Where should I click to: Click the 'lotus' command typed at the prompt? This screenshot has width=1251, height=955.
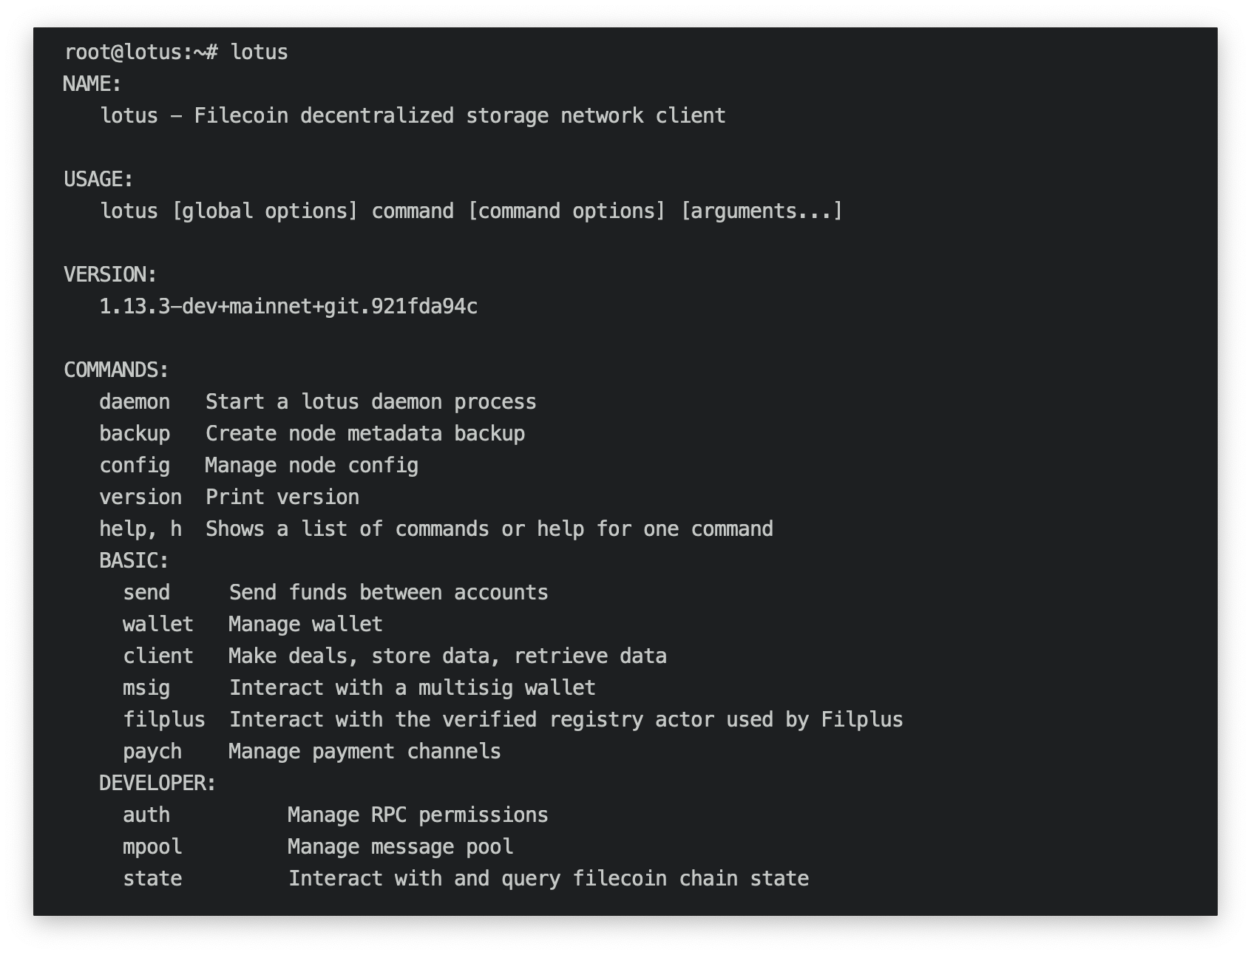point(259,52)
